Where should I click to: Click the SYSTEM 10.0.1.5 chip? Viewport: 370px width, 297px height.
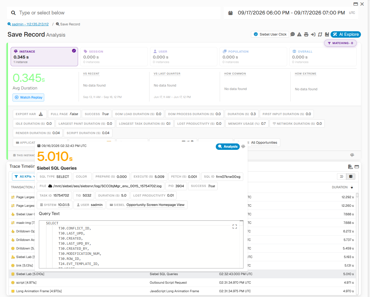pyautogui.click(x=55, y=205)
